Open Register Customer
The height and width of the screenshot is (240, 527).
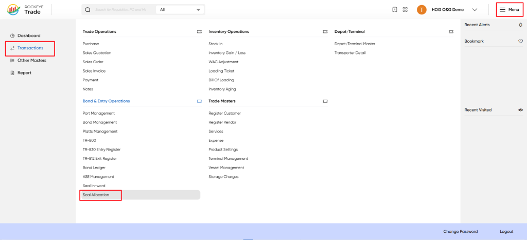(225, 114)
